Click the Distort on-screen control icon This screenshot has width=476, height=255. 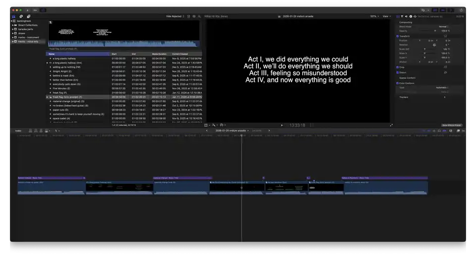click(445, 72)
